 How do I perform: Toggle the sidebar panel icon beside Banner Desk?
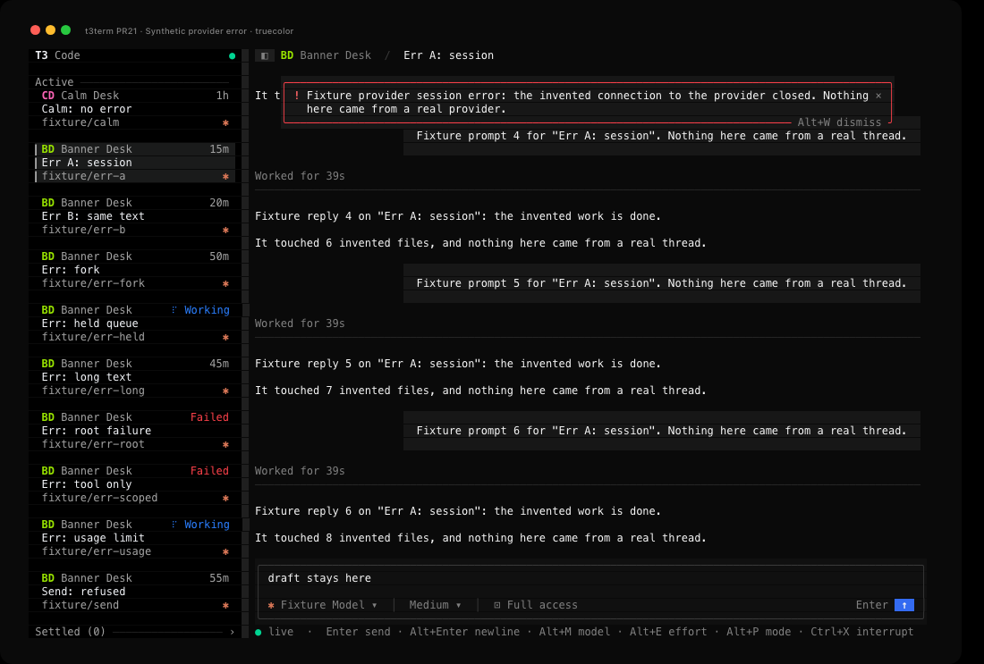click(x=264, y=55)
